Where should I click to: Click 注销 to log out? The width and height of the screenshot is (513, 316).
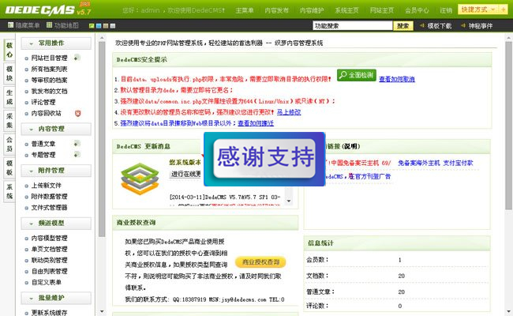pos(446,10)
